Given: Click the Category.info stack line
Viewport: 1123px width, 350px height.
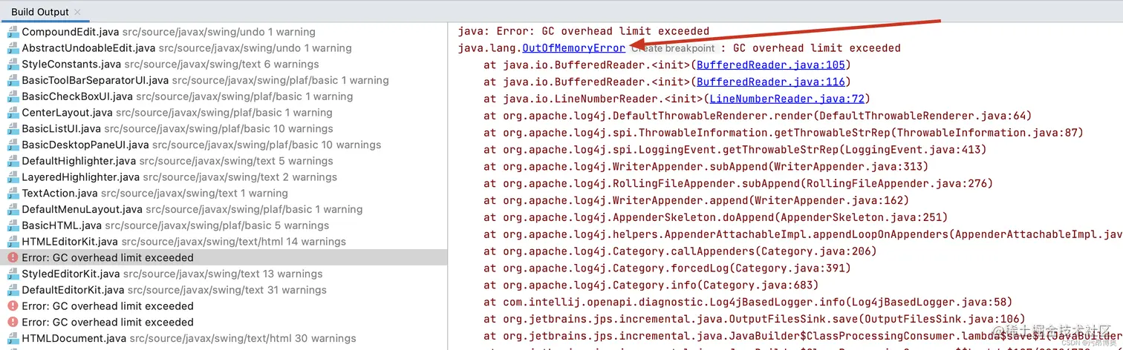Looking at the screenshot, I should [651, 285].
